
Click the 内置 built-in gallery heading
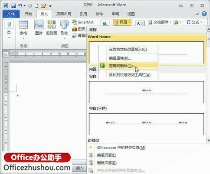pos(93,69)
